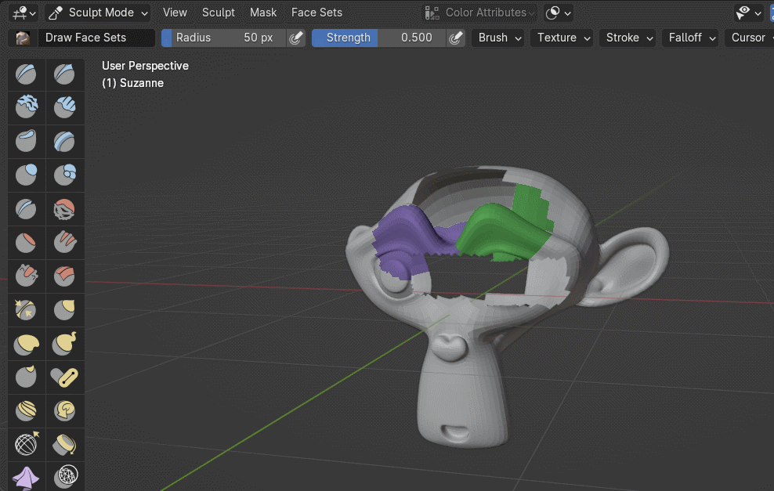
Task: Select the Multi-plane Scrape brush tool
Action: pyautogui.click(x=65, y=276)
